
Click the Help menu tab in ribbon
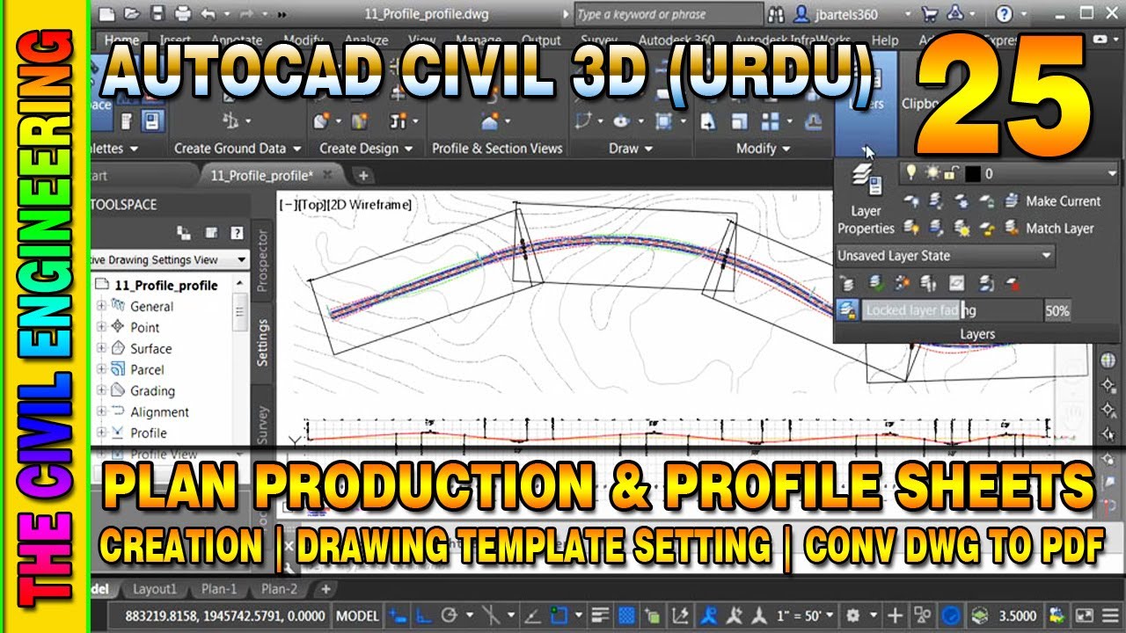coord(884,40)
